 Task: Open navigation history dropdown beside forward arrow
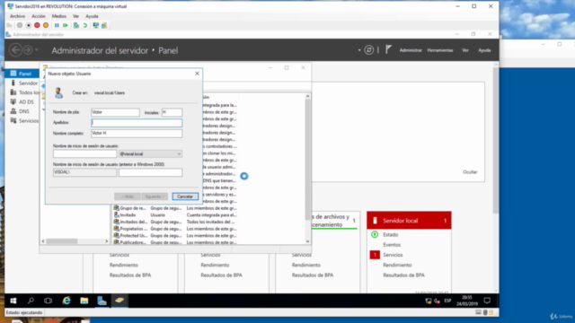tap(37, 50)
